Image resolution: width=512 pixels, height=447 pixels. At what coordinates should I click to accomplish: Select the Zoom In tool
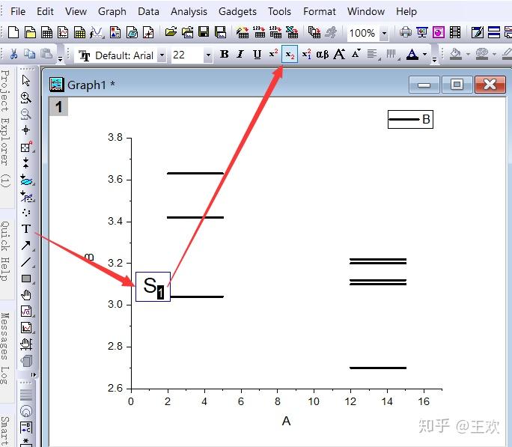click(25, 97)
